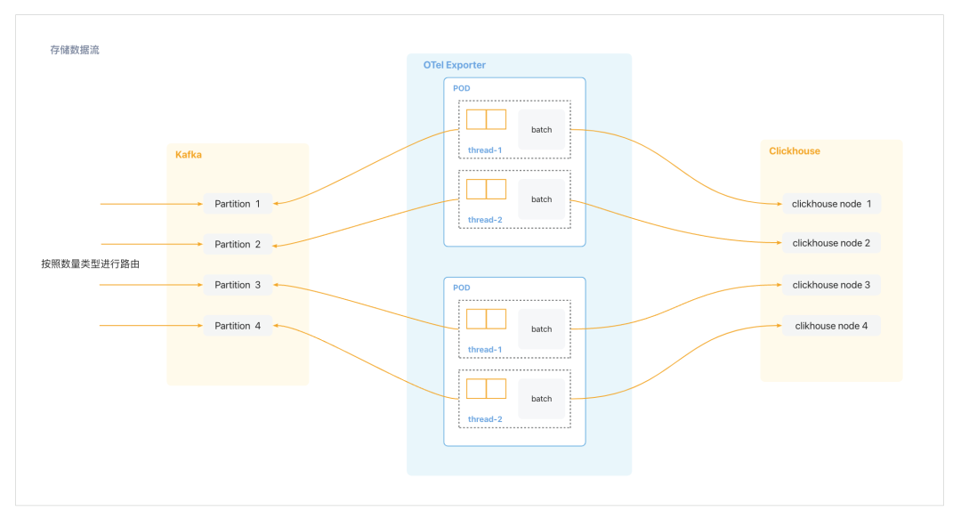Click thread-1 label in top POD
The width and height of the screenshot is (961, 519).
coord(485,150)
